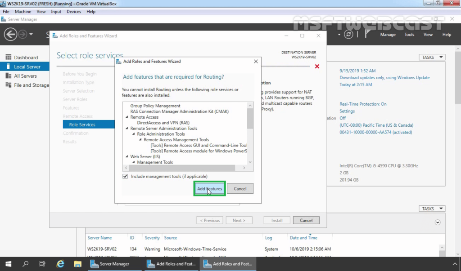Maximize the Add Roles and Features Wizard

click(302, 36)
